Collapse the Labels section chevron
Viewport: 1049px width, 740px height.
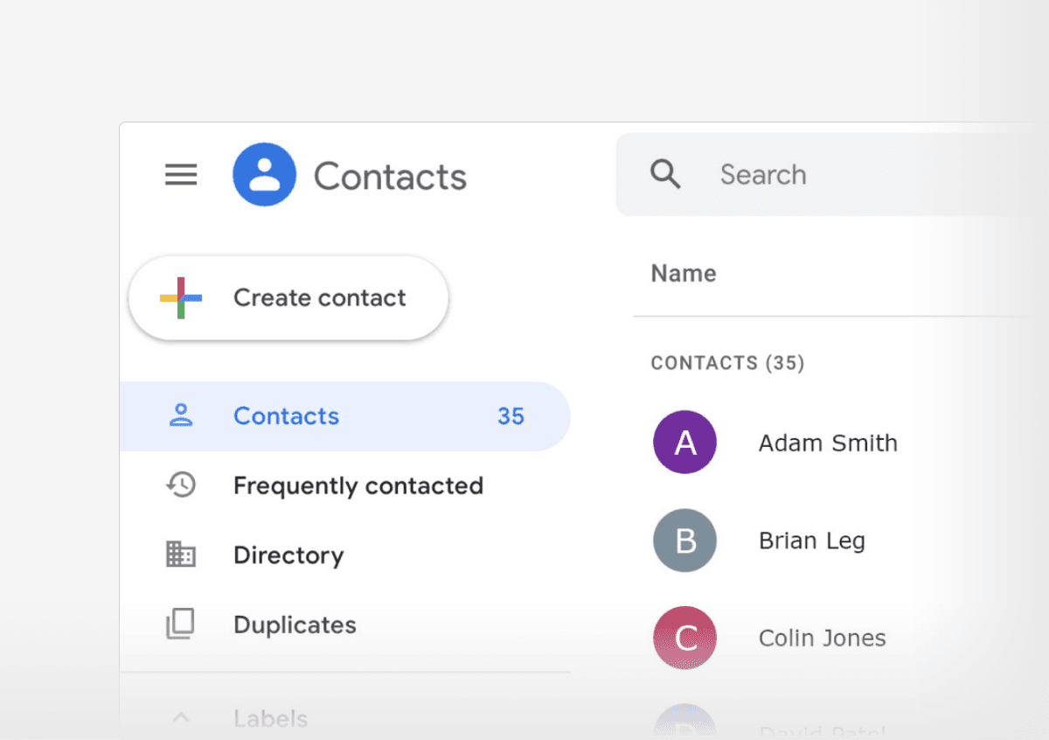coord(181,718)
